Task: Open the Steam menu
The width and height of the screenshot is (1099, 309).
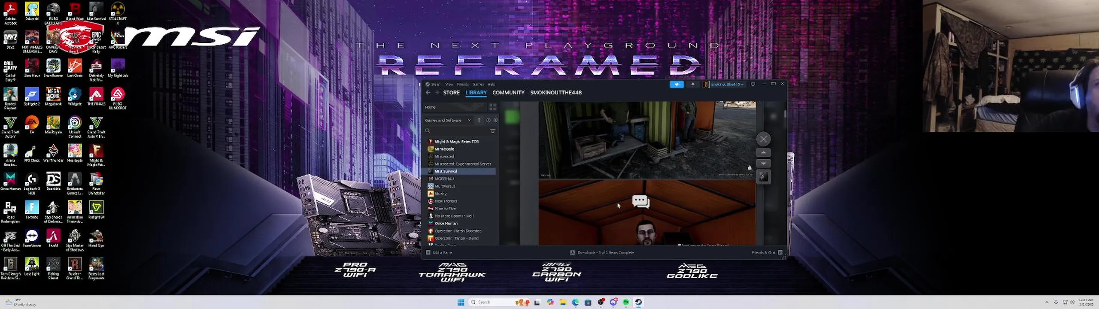Action: (x=436, y=85)
